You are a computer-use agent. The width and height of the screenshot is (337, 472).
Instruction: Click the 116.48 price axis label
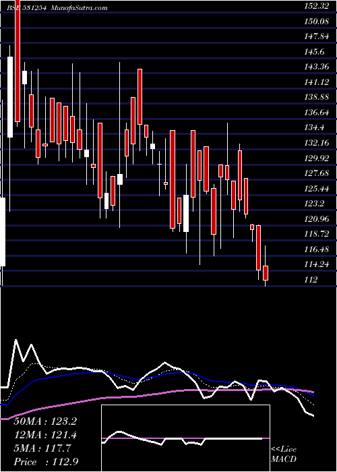[x=317, y=250]
